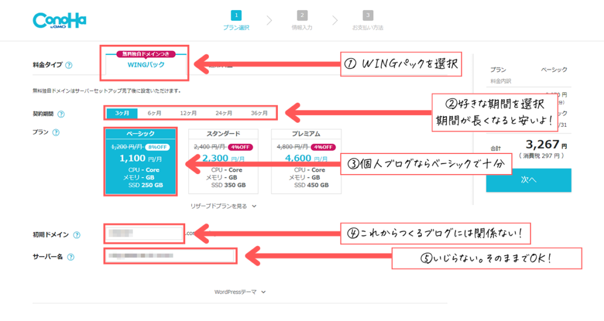This screenshot has height=321, width=604.
Task: Select the WINGパック pricing tab
Action: pos(146,64)
